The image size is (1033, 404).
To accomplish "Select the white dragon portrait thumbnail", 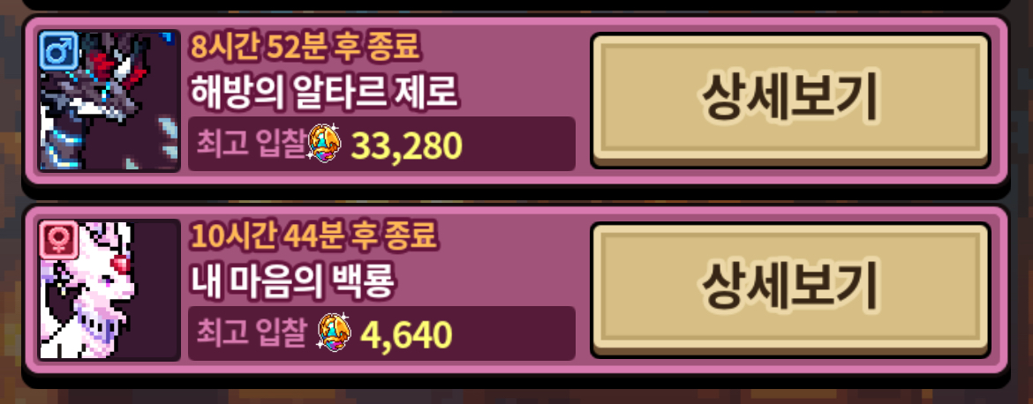I will pyautogui.click(x=109, y=290).
